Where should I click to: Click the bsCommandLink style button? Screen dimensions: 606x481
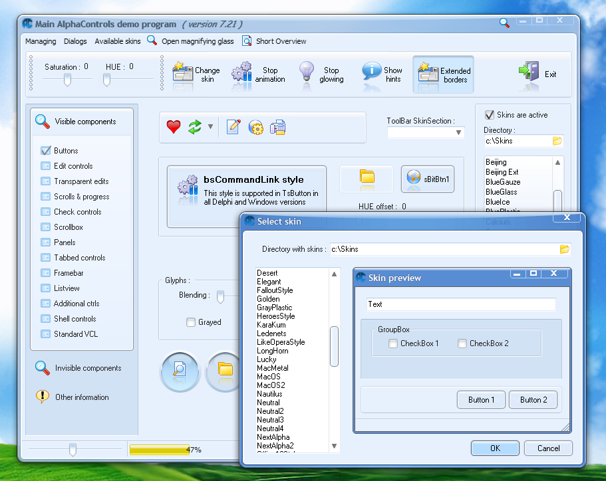tap(247, 197)
